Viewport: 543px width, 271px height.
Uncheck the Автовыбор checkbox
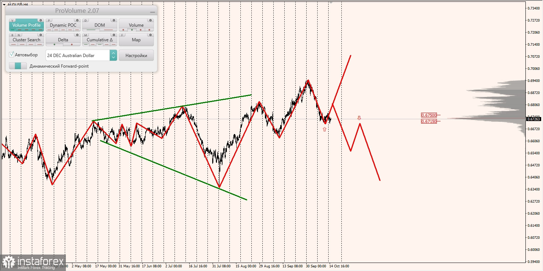point(12,54)
